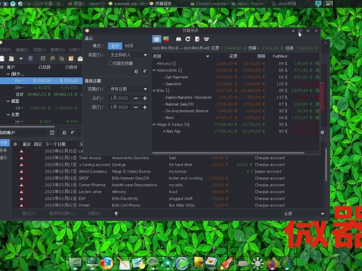Click the spreadsheet icon in Skrooge main toolbar
This screenshot has height=271, width=362.
point(43,58)
